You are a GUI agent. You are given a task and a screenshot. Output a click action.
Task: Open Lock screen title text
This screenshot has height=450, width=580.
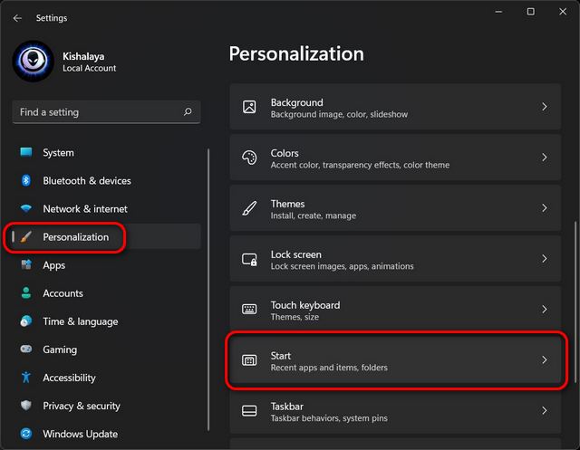point(296,254)
